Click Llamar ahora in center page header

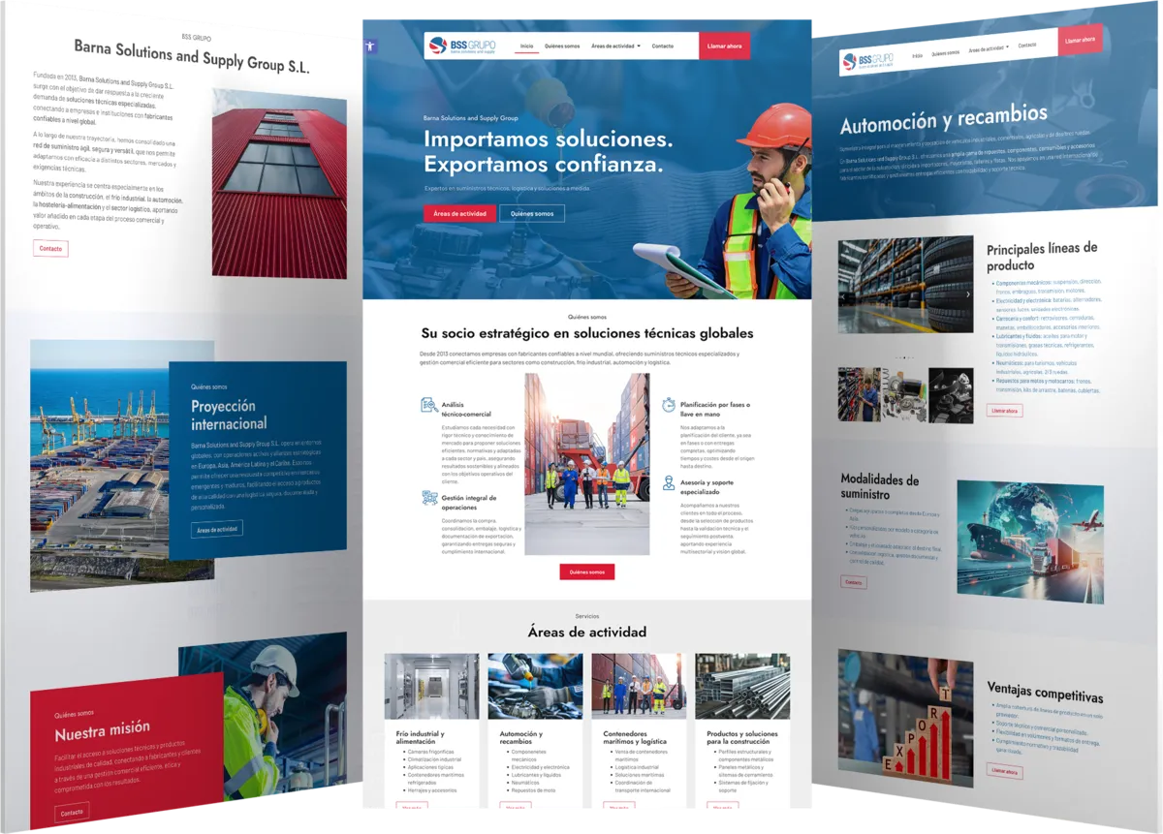coord(725,46)
